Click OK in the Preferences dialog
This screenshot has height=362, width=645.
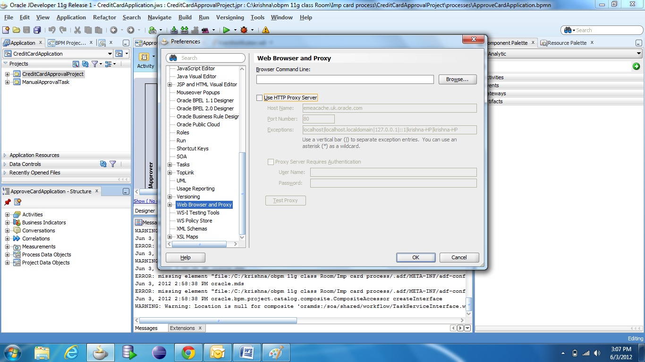[x=416, y=257]
